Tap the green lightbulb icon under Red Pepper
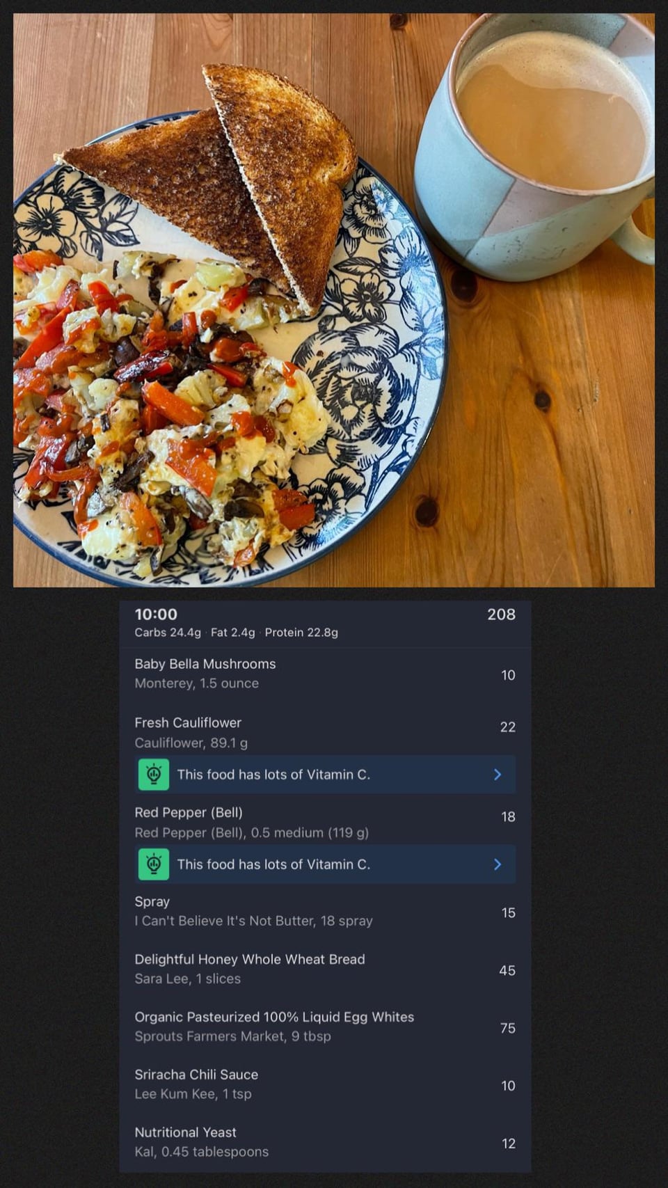 (154, 864)
